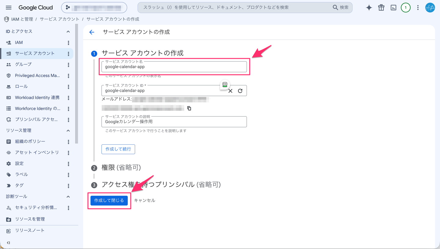The image size is (440, 249).
Task: Open more options for IAM
Action: 68,43
